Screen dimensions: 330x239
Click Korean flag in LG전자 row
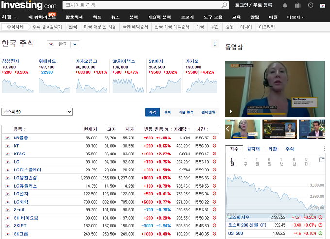click(x=8, y=194)
